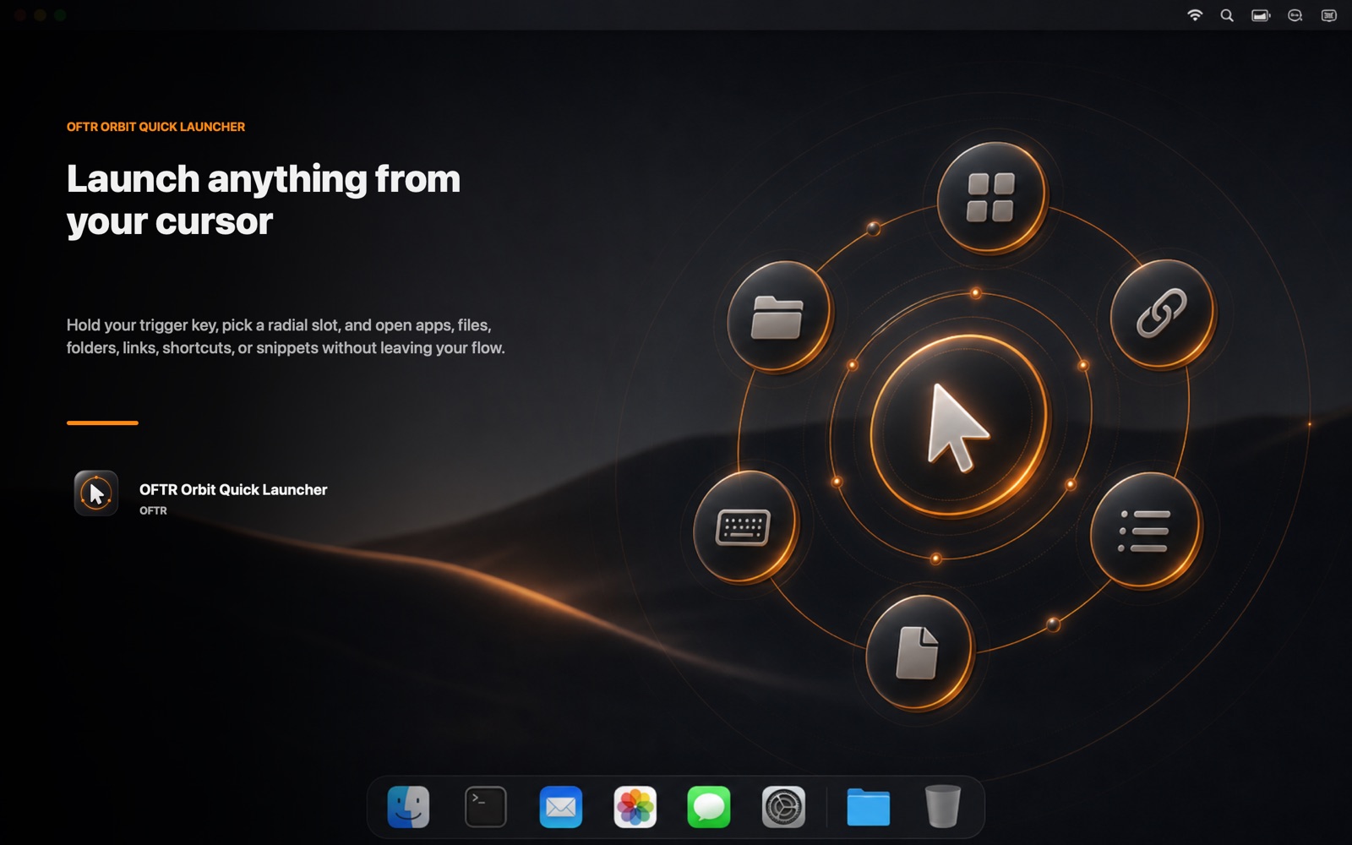Click the display icon in menu bar

point(1328,15)
